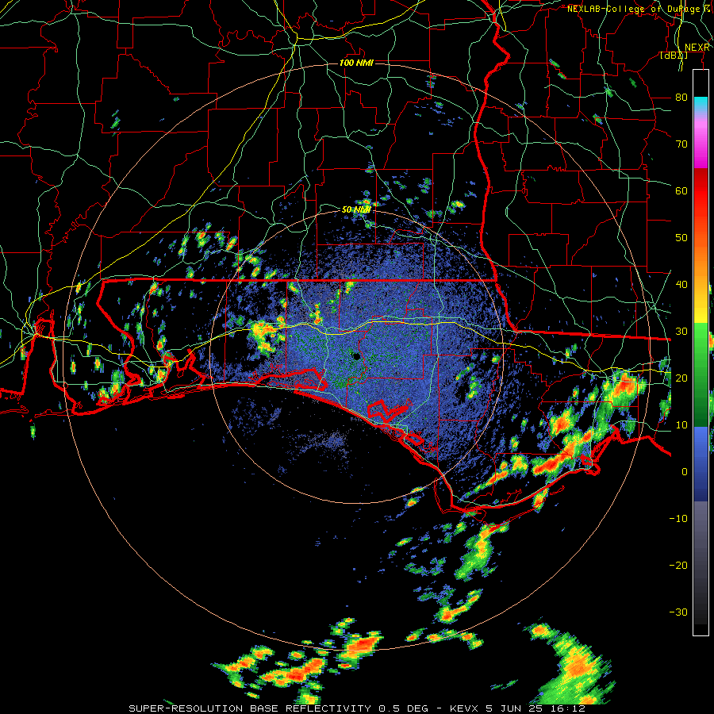Screen dimensions: 714x714
Task: Click the -10 dBZ scale label
Action: tap(678, 518)
